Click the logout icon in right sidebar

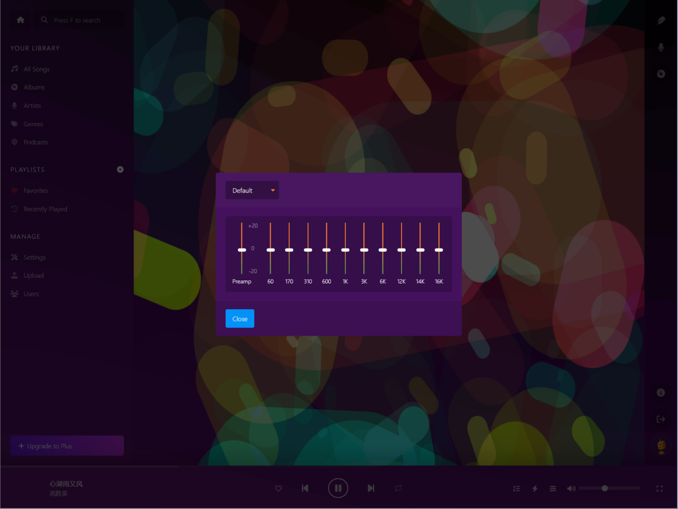[661, 419]
